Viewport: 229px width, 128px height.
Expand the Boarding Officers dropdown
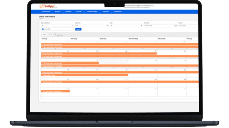tap(58, 26)
